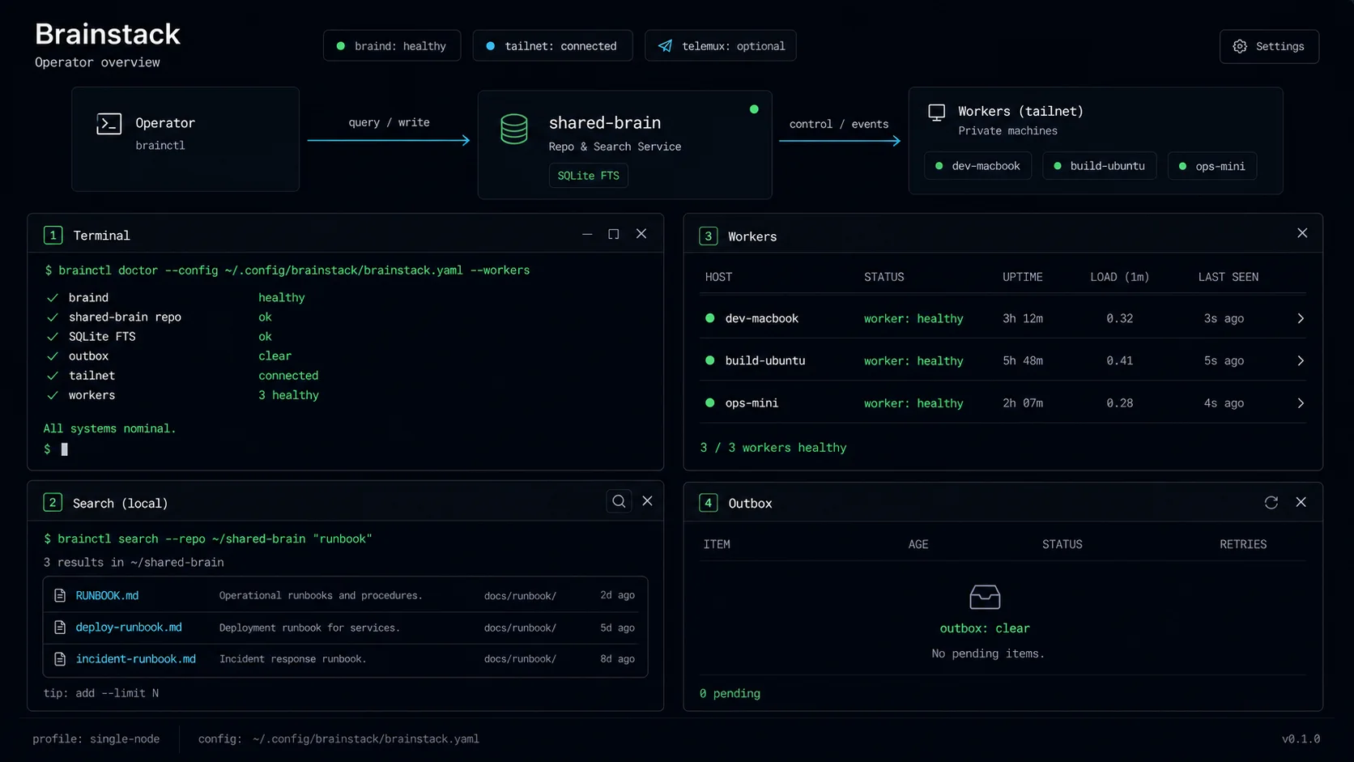Viewport: 1354px width, 762px height.
Task: Click panel number 1 badge for Terminal
Action: coord(53,236)
